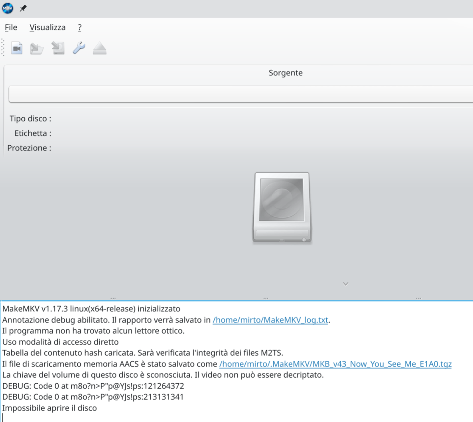Click log line 'MakeMKV v1.17.3 linux(x64-release) inizializzato'

click(x=91, y=309)
